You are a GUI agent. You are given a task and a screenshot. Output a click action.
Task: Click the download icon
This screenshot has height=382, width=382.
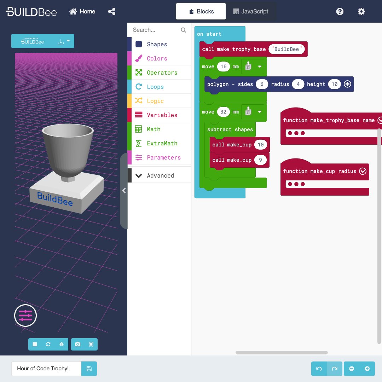[x=61, y=42]
